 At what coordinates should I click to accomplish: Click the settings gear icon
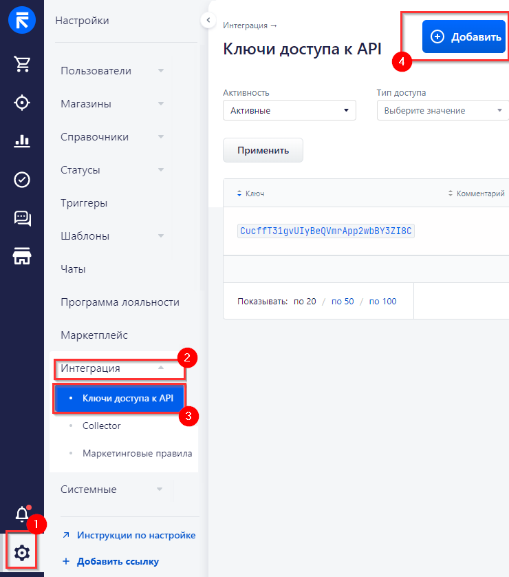(x=22, y=552)
